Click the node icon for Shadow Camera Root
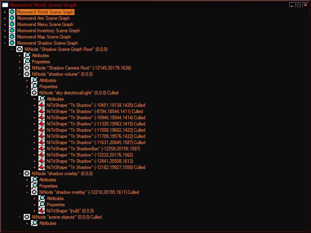Screen dimensions: 311x233 [27, 68]
